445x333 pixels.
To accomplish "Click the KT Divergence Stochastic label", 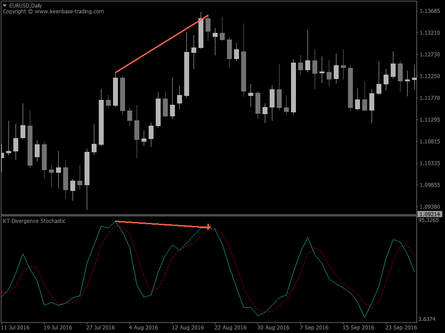I will tap(34, 221).
